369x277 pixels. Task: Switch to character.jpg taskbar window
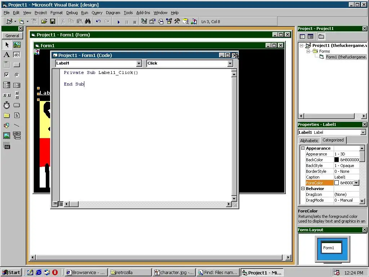[174, 273]
